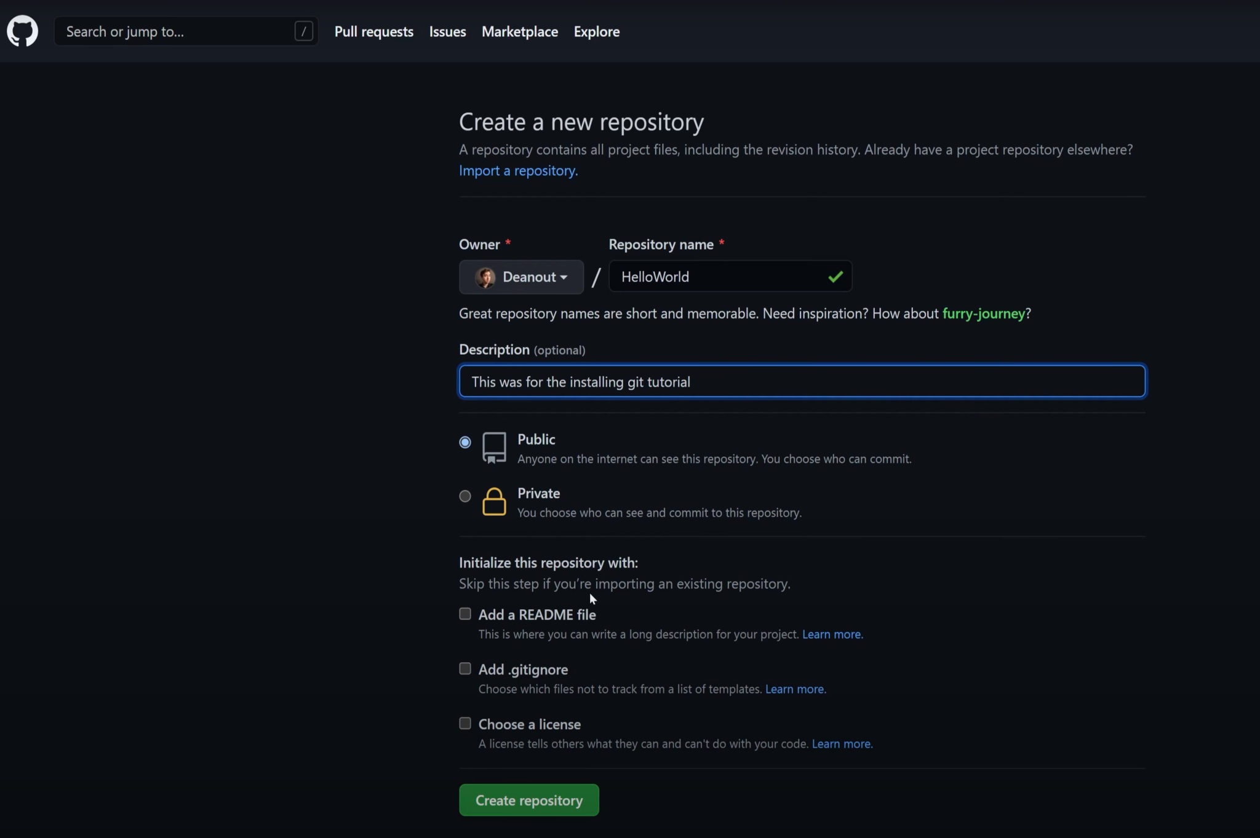Image resolution: width=1260 pixels, height=838 pixels.
Task: Select the Private visibility radio button
Action: (465, 496)
